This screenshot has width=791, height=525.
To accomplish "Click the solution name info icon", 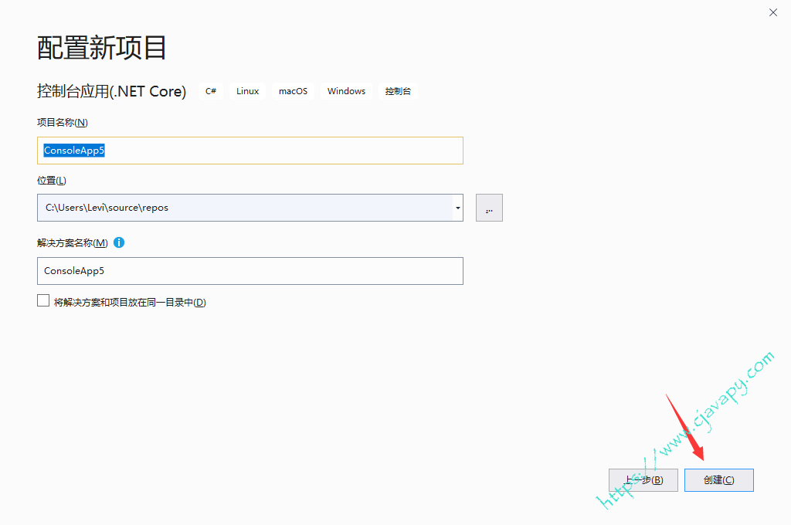I will coord(119,242).
